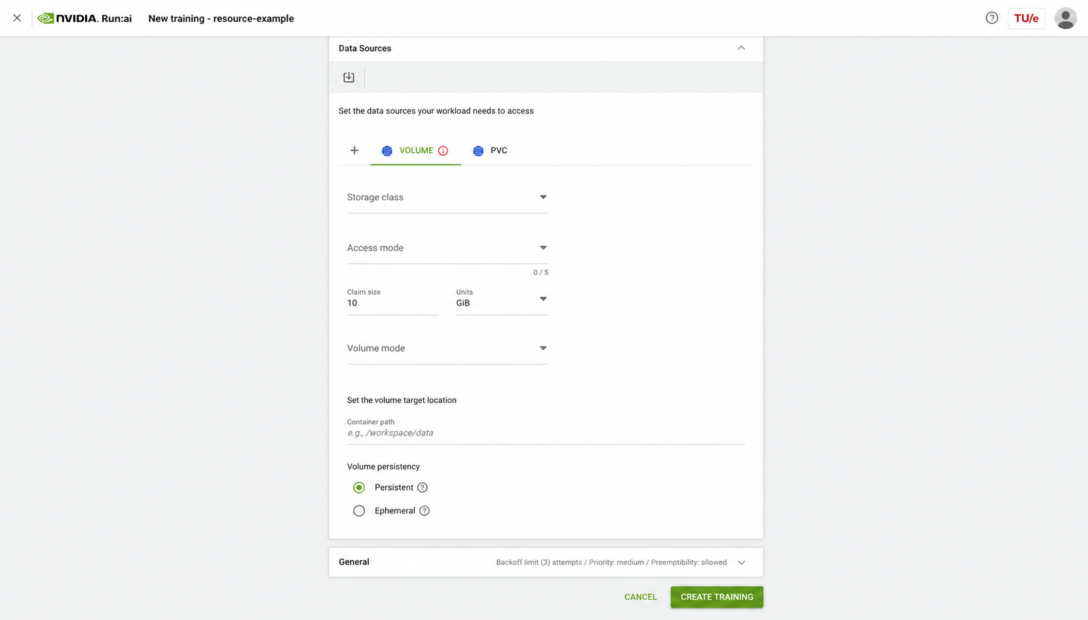Click the 'New training - resource-example' title
1088x620 pixels.
pos(221,18)
